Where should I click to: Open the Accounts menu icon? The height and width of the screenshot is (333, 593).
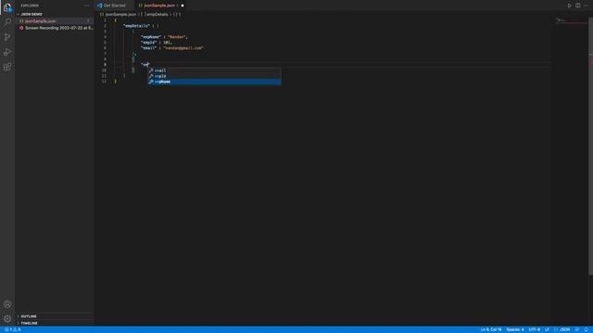[7, 304]
